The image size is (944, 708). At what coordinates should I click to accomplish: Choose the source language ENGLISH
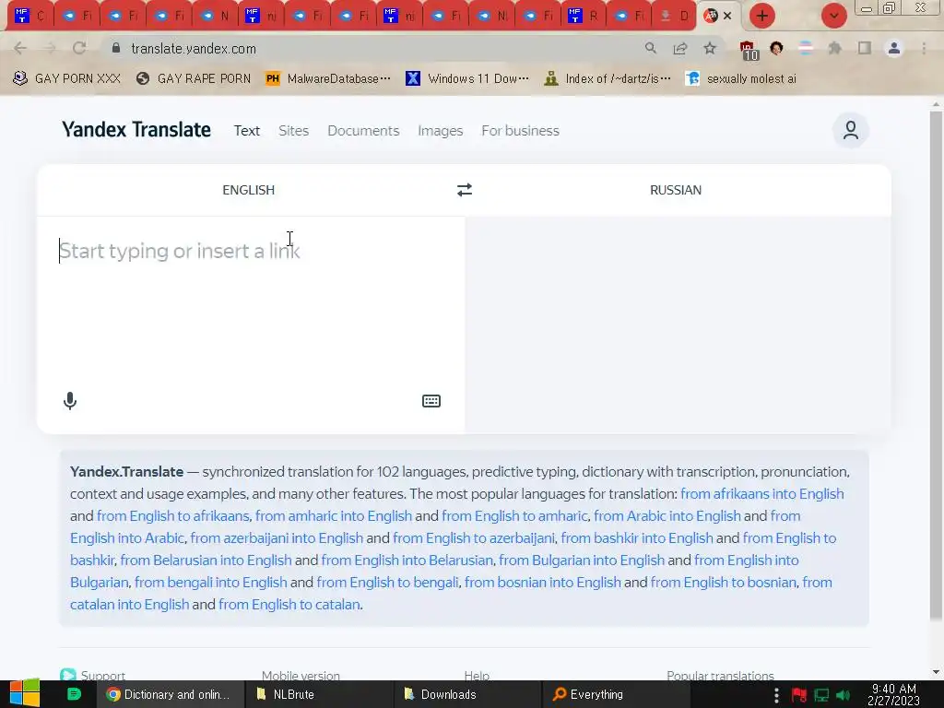coord(249,190)
